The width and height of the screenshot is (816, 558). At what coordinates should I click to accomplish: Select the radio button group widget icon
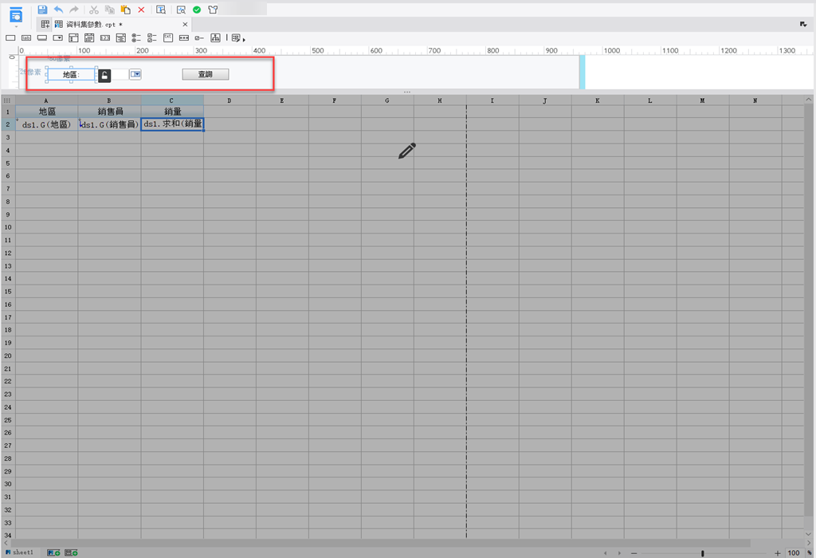pos(136,37)
